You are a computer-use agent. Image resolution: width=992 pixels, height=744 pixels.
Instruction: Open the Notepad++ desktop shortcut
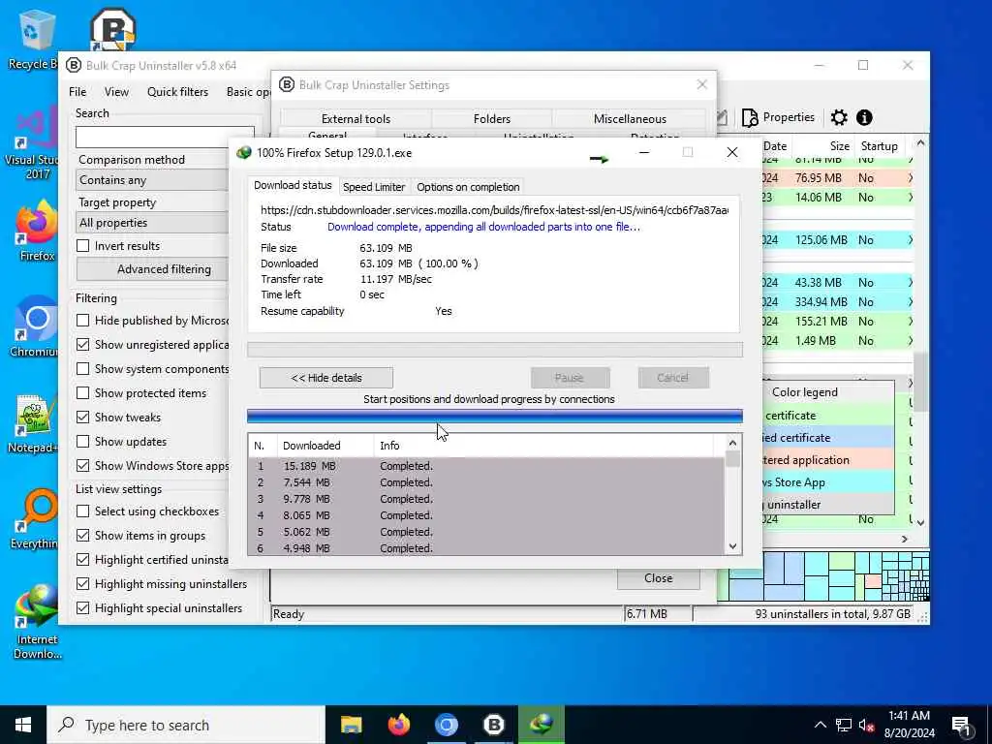click(34, 424)
